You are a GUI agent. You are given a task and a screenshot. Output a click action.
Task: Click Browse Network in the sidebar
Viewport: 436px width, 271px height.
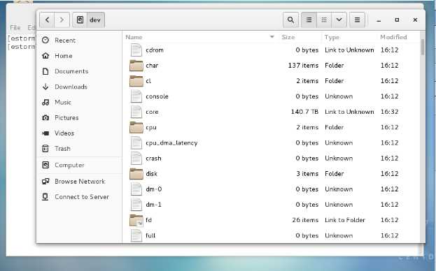(x=79, y=182)
